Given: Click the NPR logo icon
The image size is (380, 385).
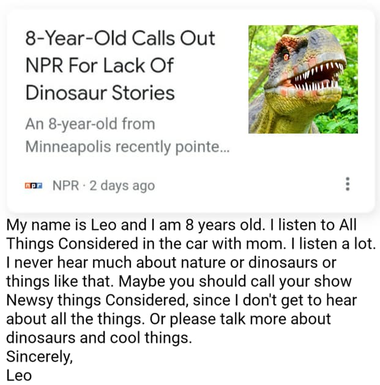Looking at the screenshot, I should coord(33,185).
